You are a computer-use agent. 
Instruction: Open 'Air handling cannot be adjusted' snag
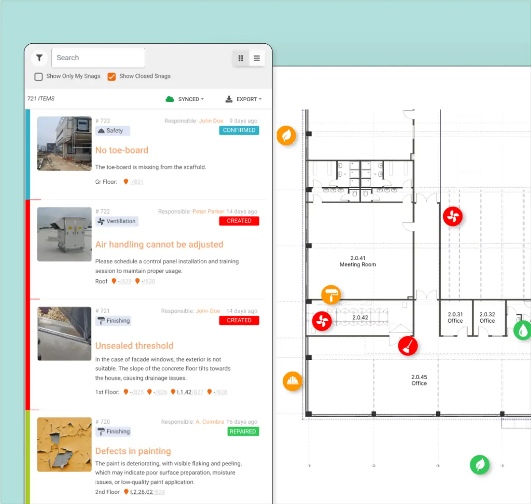tap(159, 245)
